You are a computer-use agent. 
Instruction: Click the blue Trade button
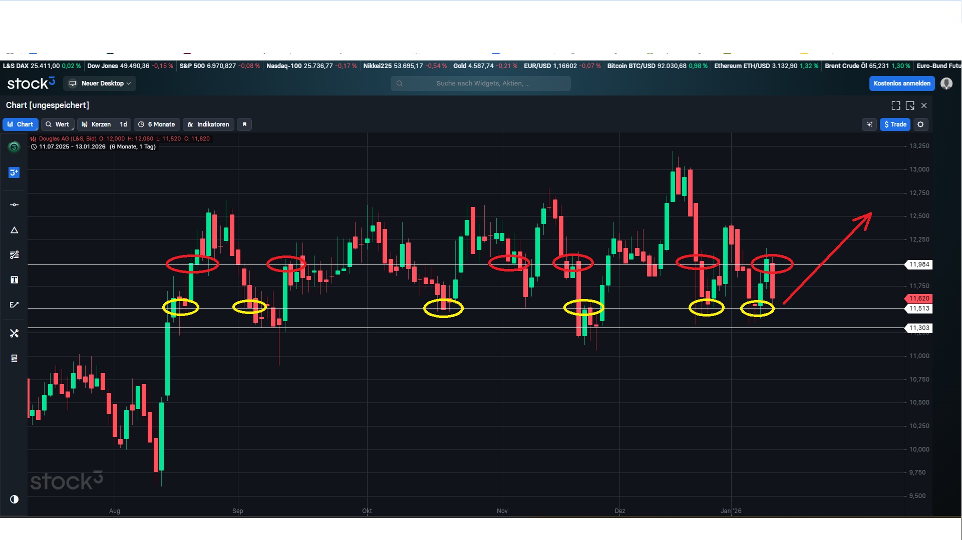coord(895,124)
